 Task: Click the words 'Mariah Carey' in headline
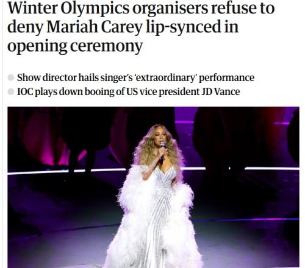point(95,27)
